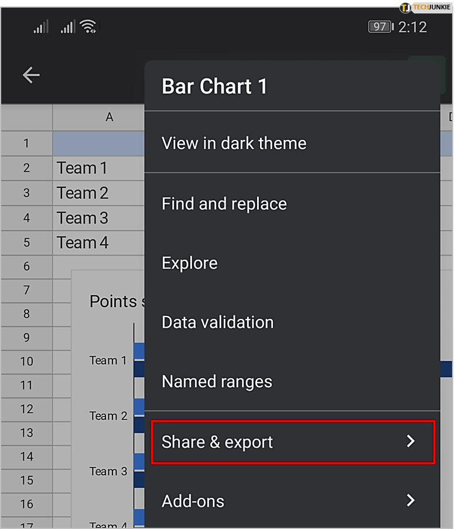Select column A header
The width and height of the screenshot is (455, 529).
tap(109, 118)
